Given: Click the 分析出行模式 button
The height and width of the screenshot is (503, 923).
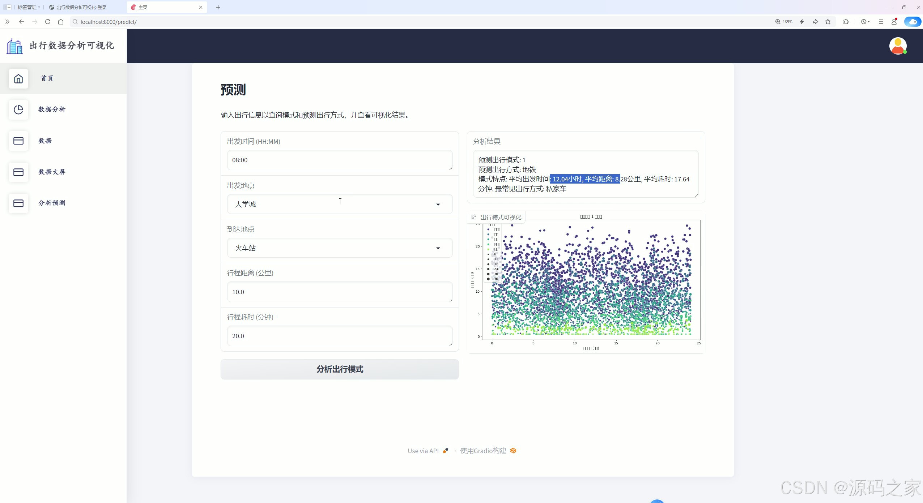Looking at the screenshot, I should coord(339,369).
